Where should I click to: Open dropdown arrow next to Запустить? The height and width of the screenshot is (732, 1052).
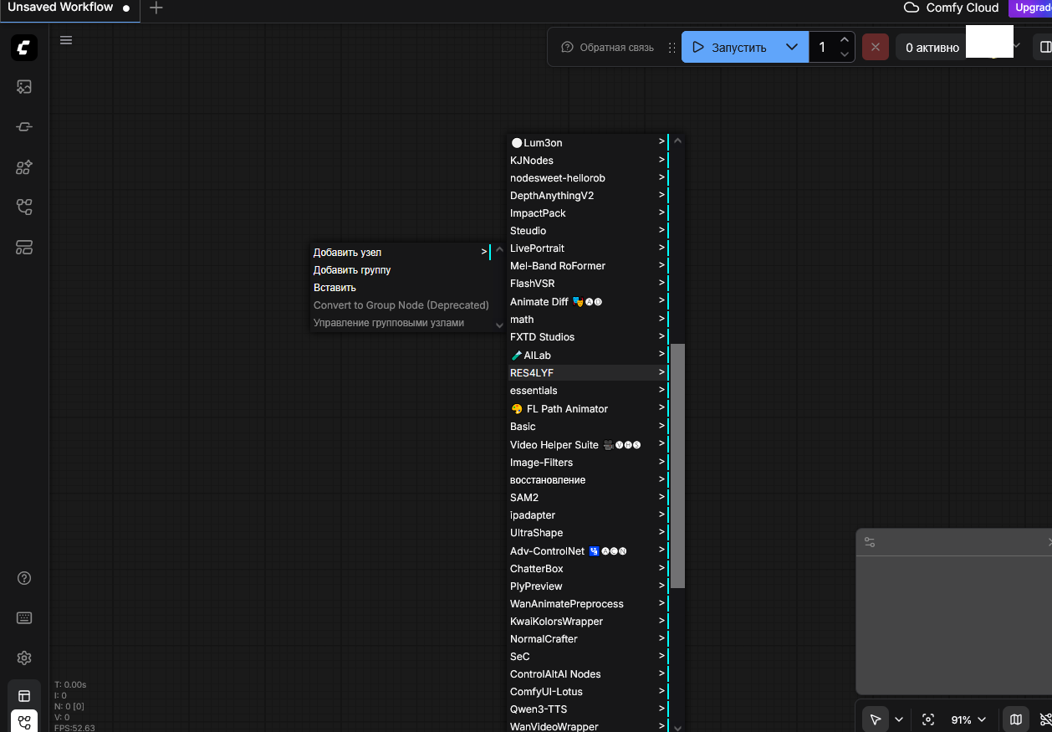pos(791,47)
